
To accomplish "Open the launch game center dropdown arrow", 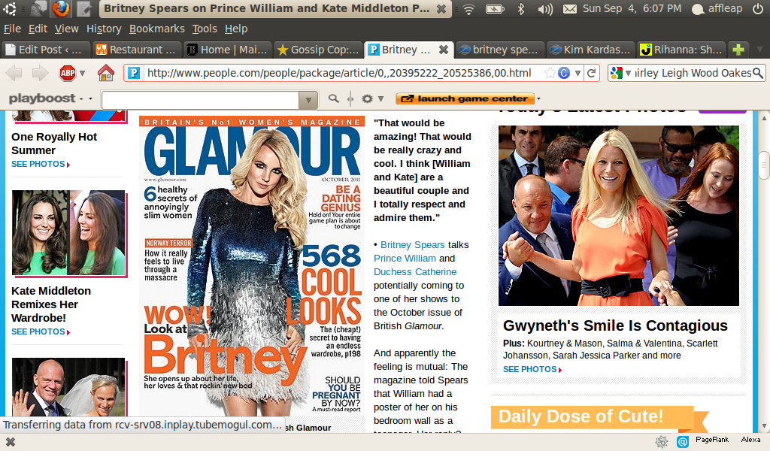I will pyautogui.click(x=538, y=98).
